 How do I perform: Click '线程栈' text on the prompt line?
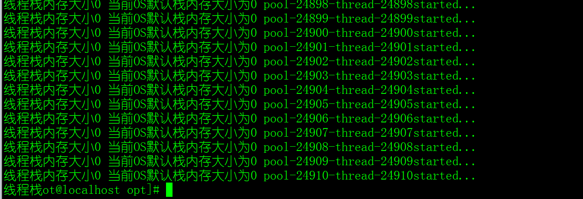pyautogui.click(x=23, y=190)
